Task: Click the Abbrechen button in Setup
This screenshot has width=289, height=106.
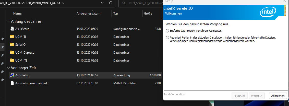Action: (278, 96)
